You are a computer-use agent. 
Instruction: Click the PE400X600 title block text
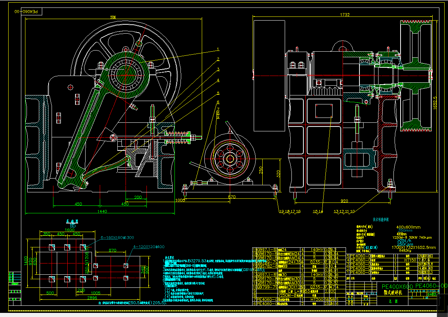click(397, 287)
